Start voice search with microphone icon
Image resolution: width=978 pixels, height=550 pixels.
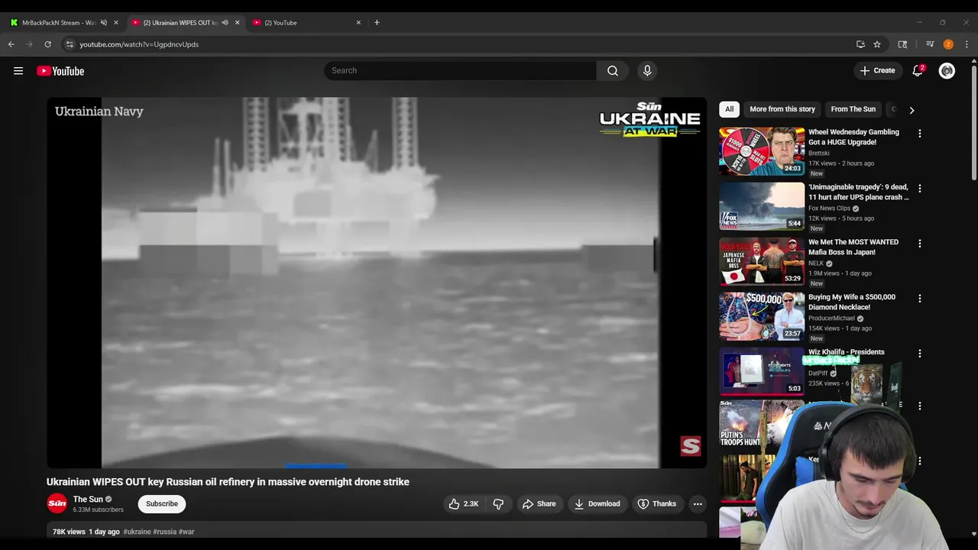pyautogui.click(x=647, y=70)
